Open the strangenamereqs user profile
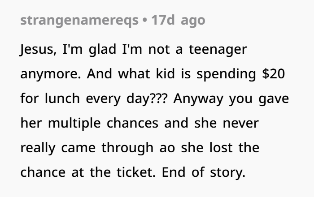This screenshot has width=314, height=197. tap(79, 20)
